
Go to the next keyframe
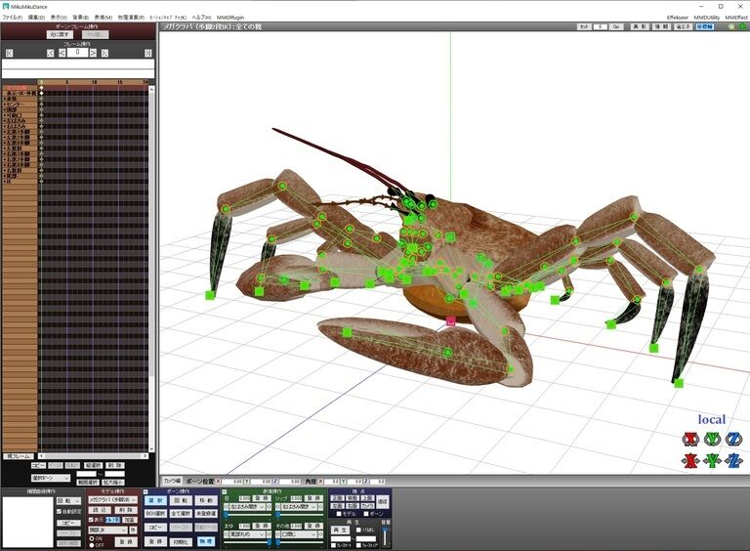(x=105, y=53)
